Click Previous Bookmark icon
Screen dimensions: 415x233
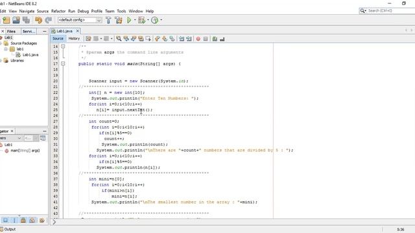(x=158, y=39)
